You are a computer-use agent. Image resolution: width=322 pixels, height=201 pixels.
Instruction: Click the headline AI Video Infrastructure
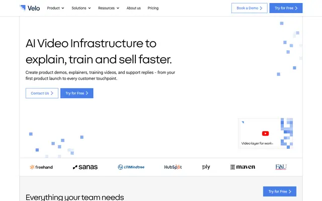point(99,51)
